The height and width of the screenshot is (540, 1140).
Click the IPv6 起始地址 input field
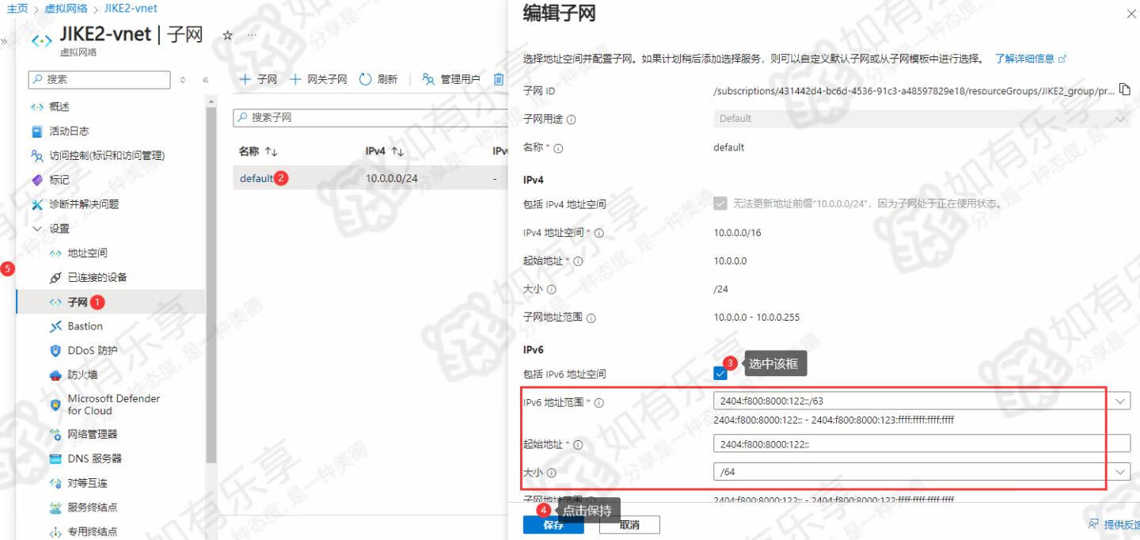921,444
